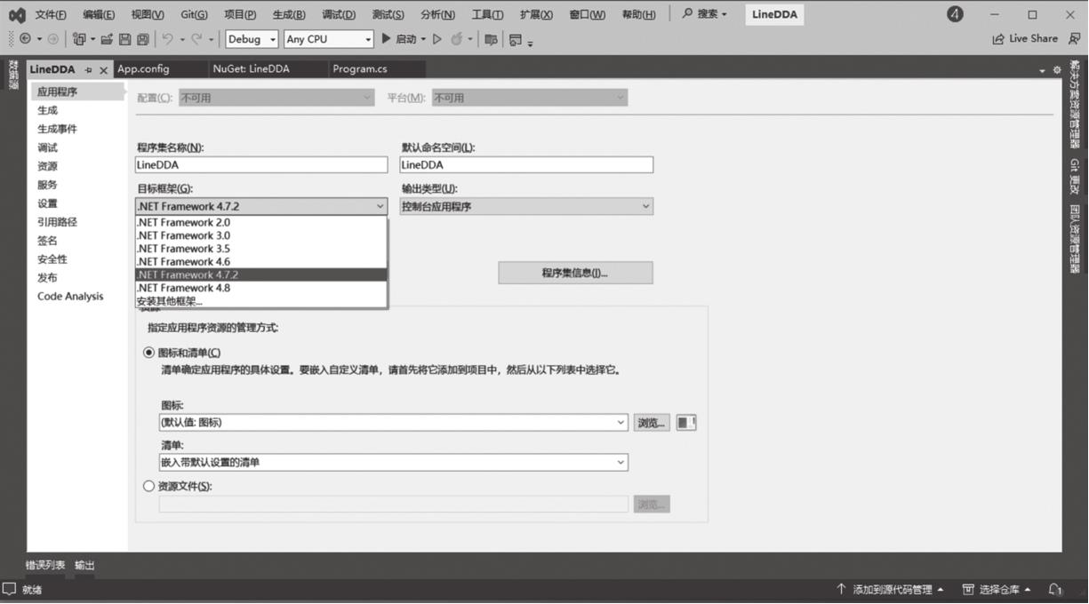Click the start without debugging outline arrow
1089x604 pixels.
click(436, 39)
